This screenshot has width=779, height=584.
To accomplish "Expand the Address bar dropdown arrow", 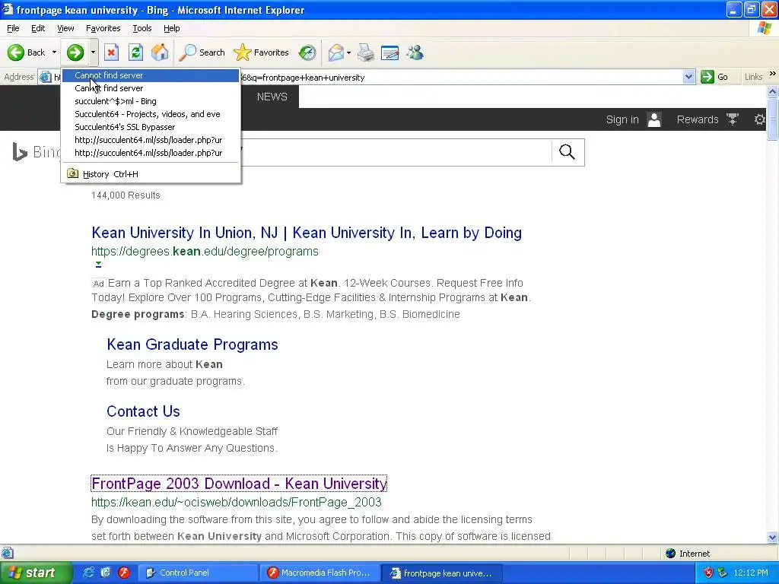I will click(x=688, y=77).
